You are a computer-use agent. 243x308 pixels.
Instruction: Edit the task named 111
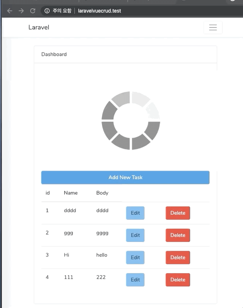(135, 280)
